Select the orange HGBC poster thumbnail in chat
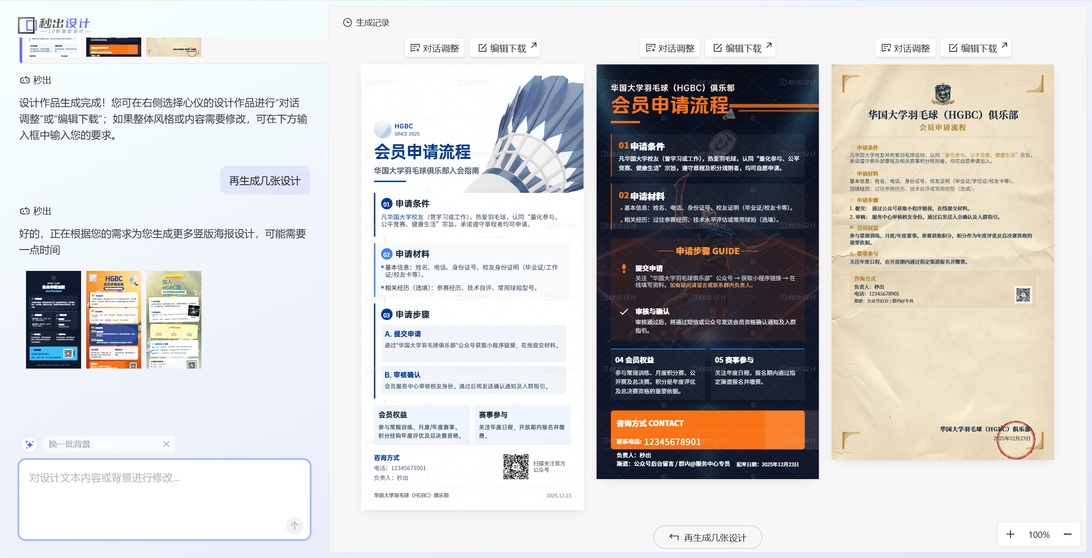Viewport: 1092px width, 558px height. (x=114, y=320)
